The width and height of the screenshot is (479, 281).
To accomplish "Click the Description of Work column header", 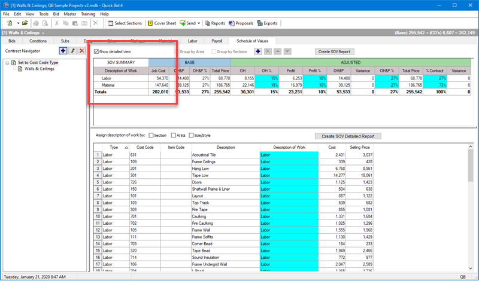I will point(289,147).
